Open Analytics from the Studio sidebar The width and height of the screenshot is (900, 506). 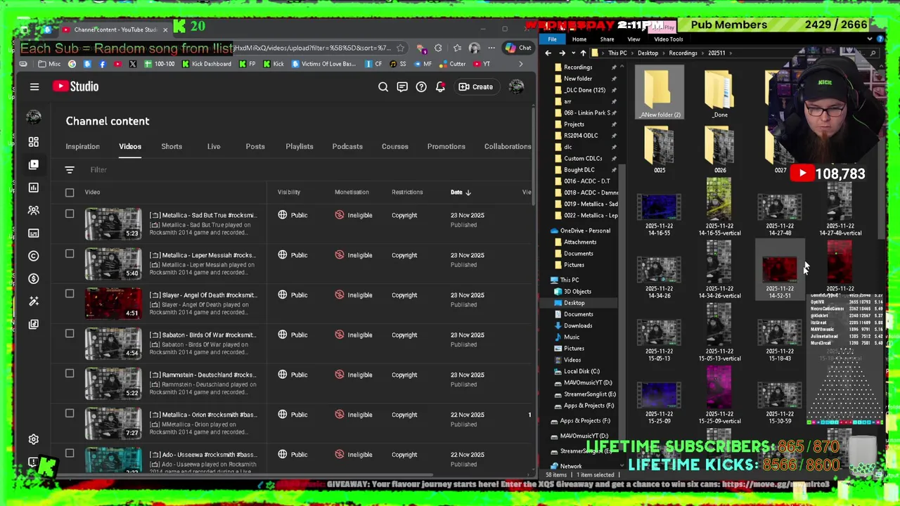point(33,188)
